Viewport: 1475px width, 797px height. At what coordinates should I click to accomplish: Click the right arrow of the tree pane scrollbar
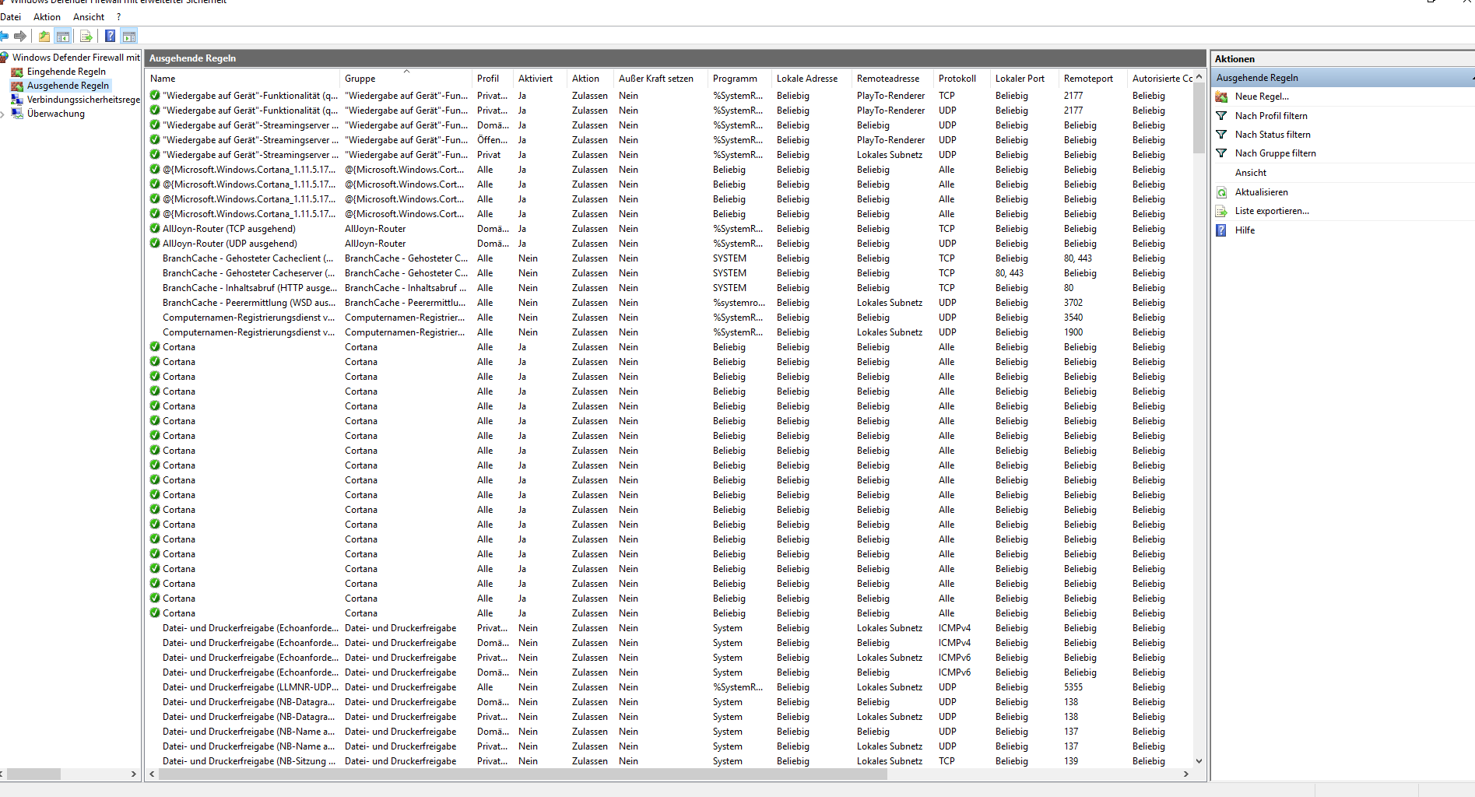[x=134, y=774]
